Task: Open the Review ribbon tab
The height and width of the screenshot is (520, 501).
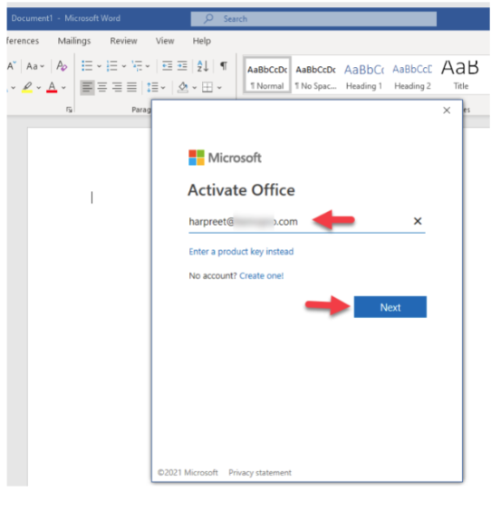Action: [123, 41]
